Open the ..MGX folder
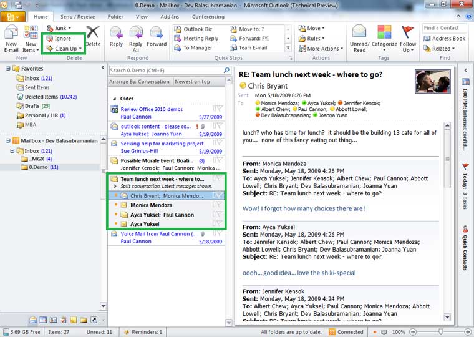Screen dimensions: 474x337 (36, 159)
